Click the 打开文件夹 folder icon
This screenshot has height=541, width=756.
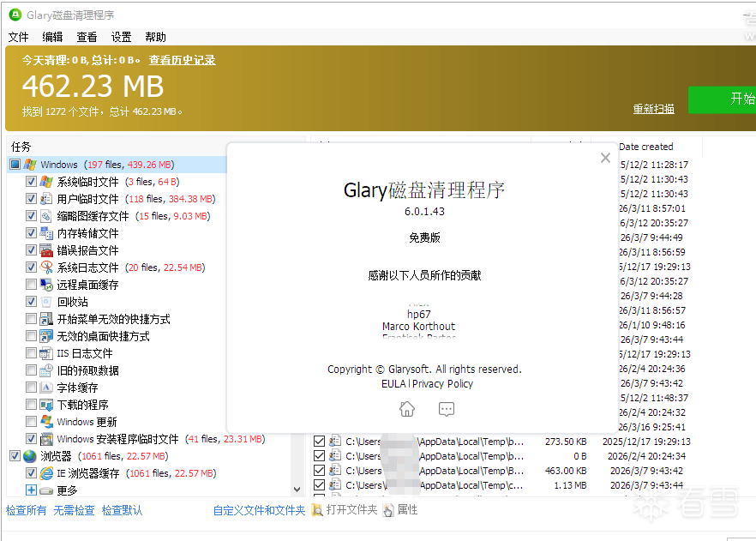[317, 510]
